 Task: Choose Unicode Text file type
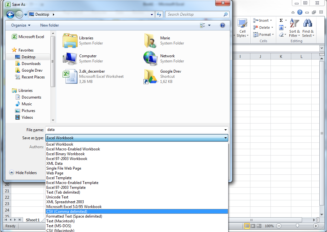coord(137,197)
